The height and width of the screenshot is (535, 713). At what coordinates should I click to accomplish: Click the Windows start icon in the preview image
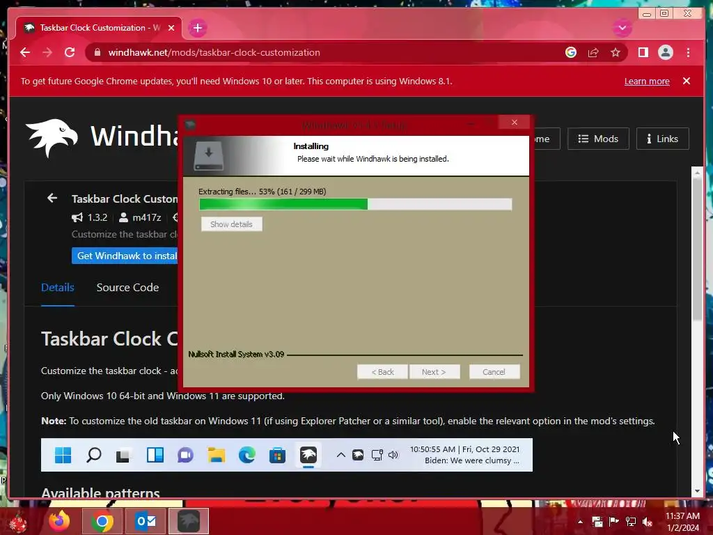63,455
